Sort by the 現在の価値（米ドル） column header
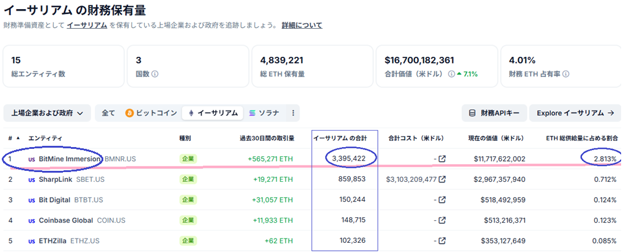Viewport: 626px width, 252px height. click(x=496, y=139)
